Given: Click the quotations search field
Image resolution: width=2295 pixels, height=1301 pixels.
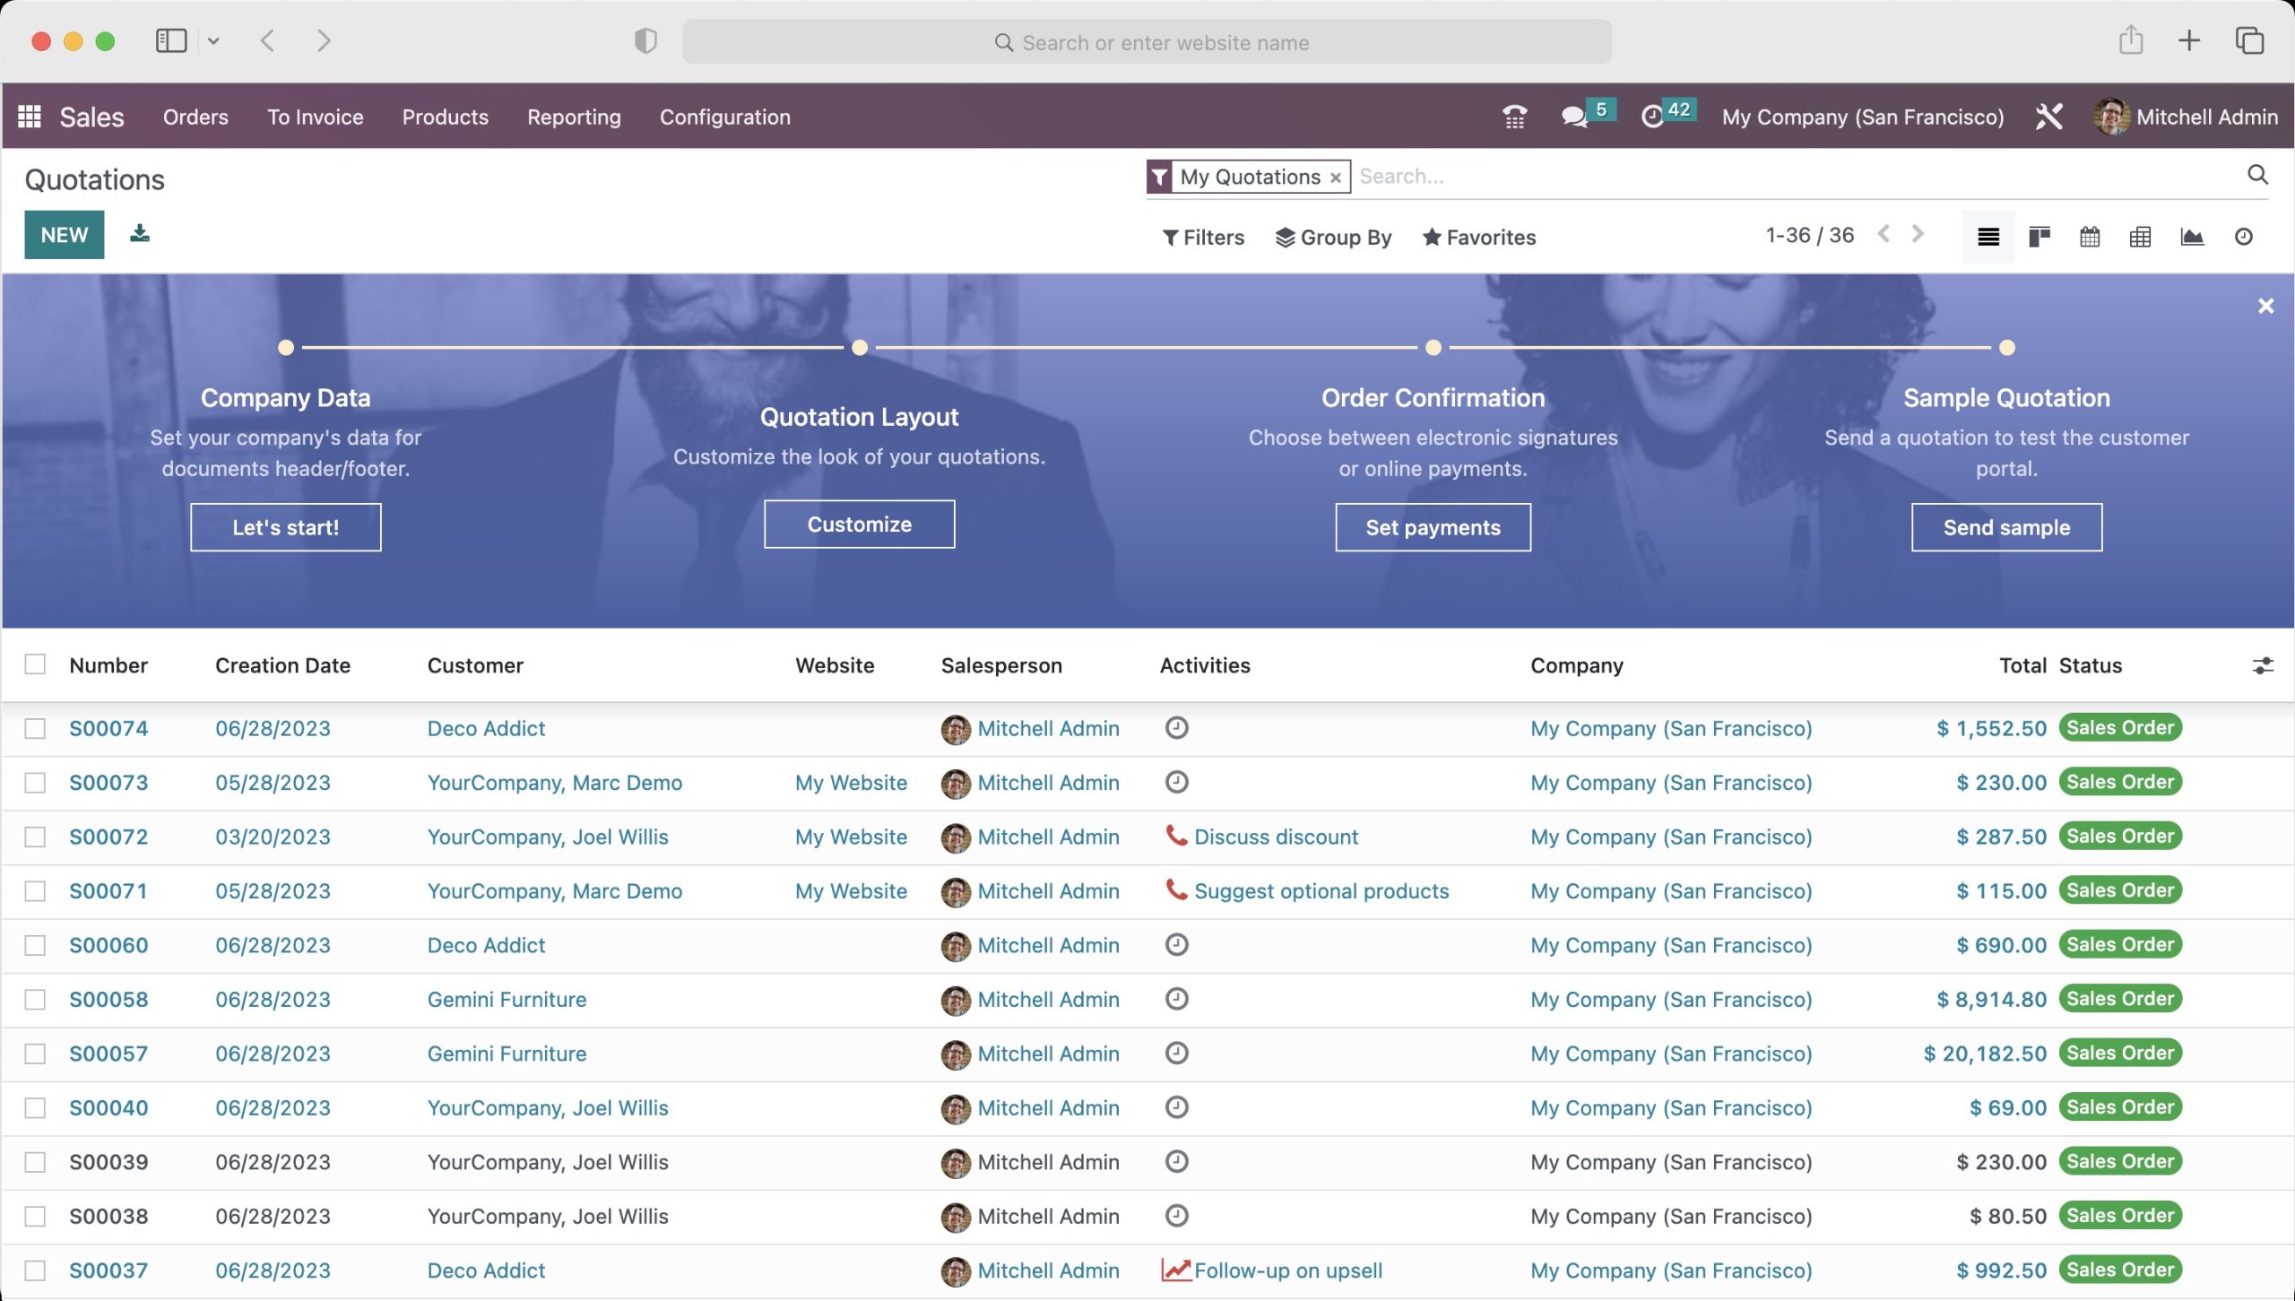Looking at the screenshot, I should pyautogui.click(x=1793, y=177).
